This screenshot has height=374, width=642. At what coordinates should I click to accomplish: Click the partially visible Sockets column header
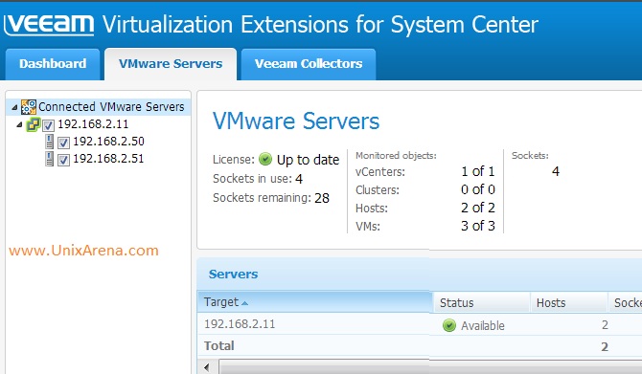click(626, 303)
